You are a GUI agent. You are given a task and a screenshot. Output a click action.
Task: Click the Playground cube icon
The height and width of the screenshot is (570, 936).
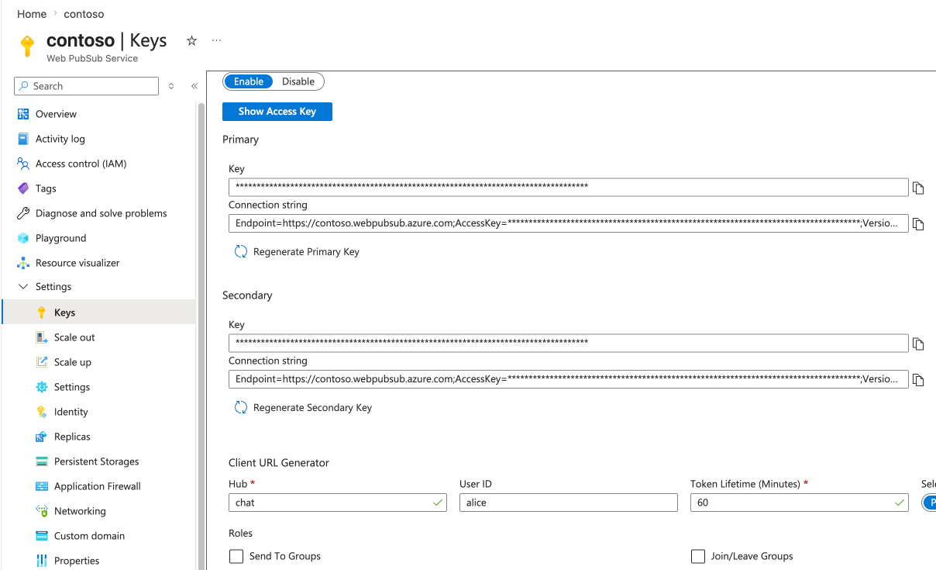23,238
